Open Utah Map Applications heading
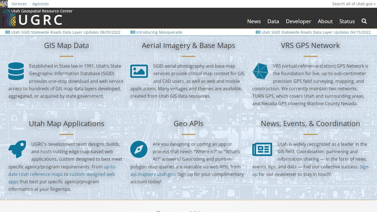Image resolution: width=377 pixels, height=212 pixels. (67, 124)
